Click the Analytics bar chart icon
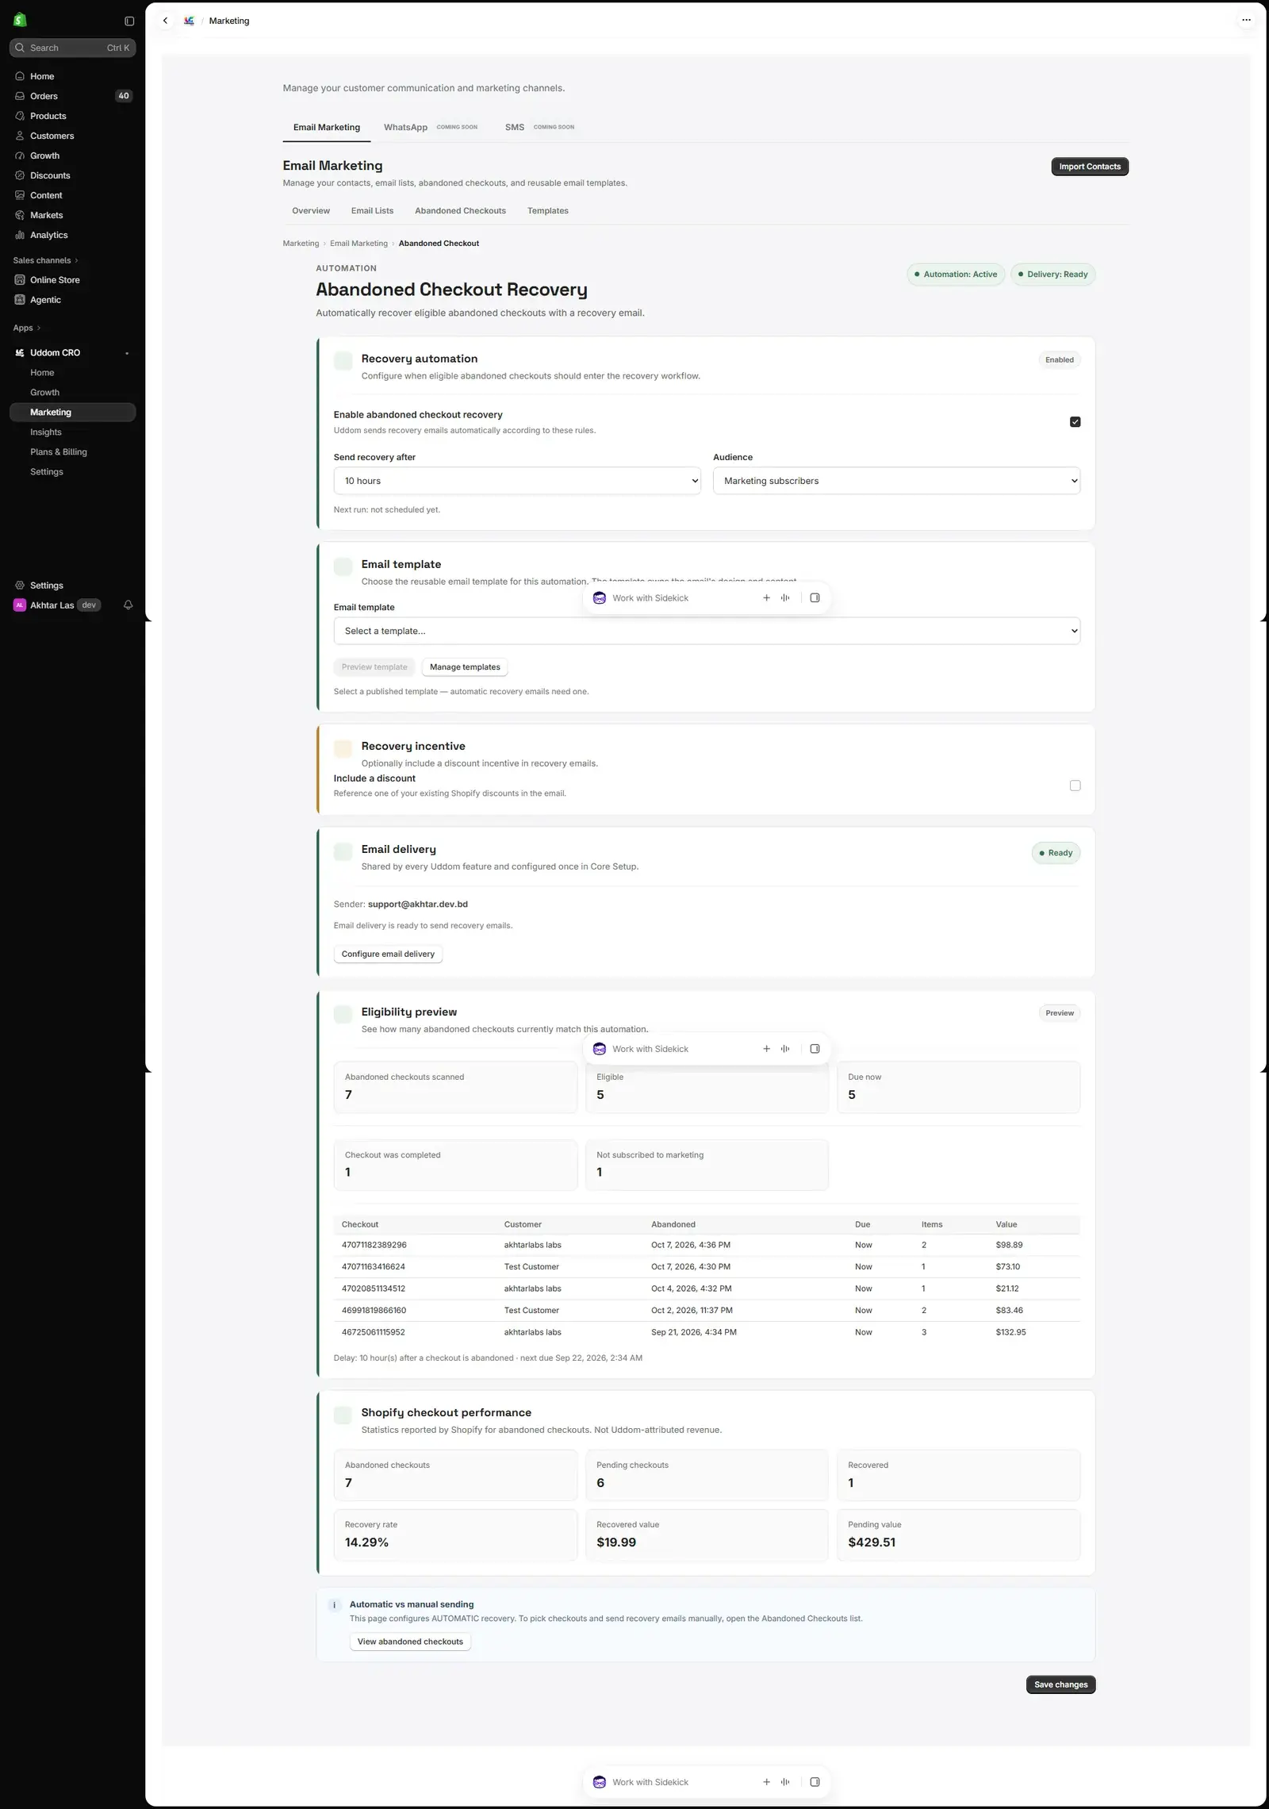1269x1809 pixels. (20, 235)
